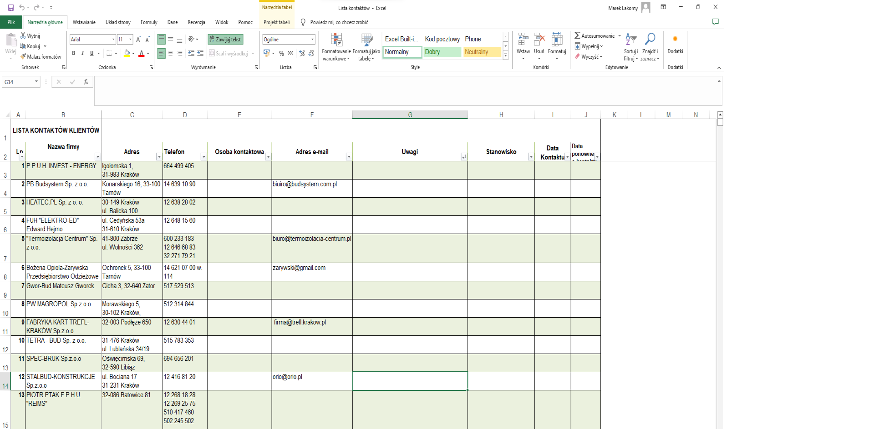Open Znajdź i zaznacz magnifier menu
This screenshot has height=429, width=874.
[x=650, y=47]
